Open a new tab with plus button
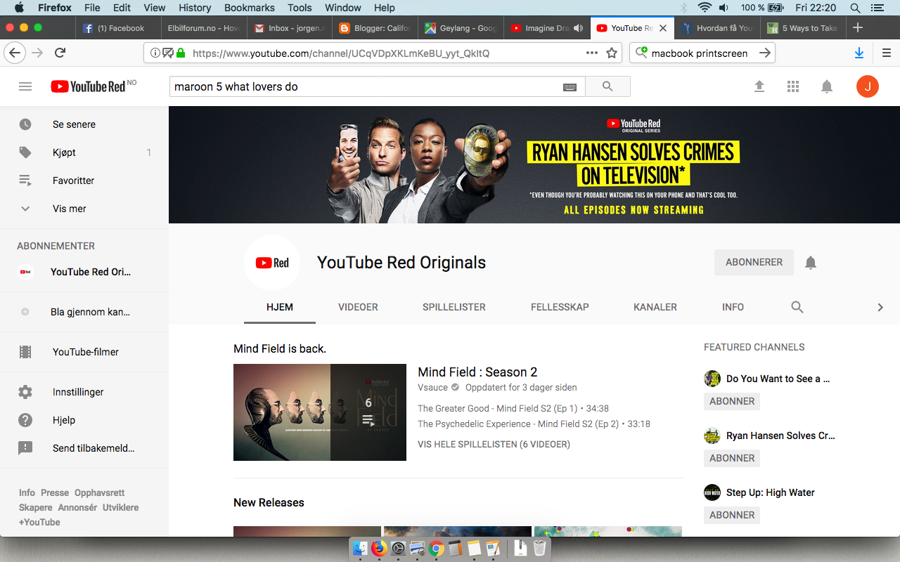This screenshot has width=900, height=562. coord(858,28)
